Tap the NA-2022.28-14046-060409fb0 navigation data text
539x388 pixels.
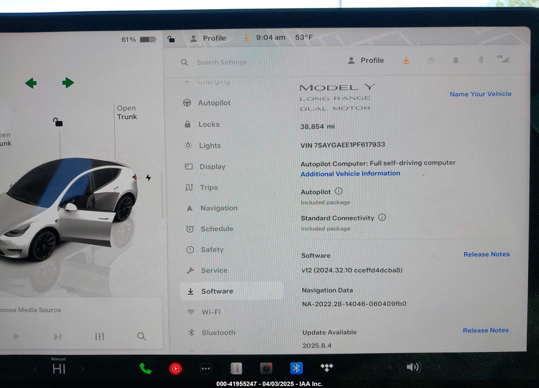354,304
